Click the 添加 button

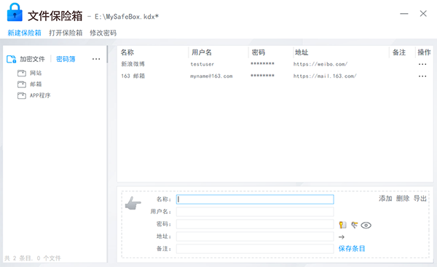pos(385,199)
